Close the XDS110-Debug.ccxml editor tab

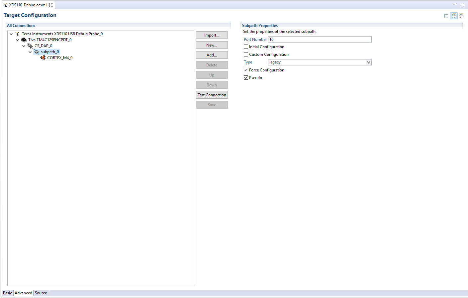[51, 5]
